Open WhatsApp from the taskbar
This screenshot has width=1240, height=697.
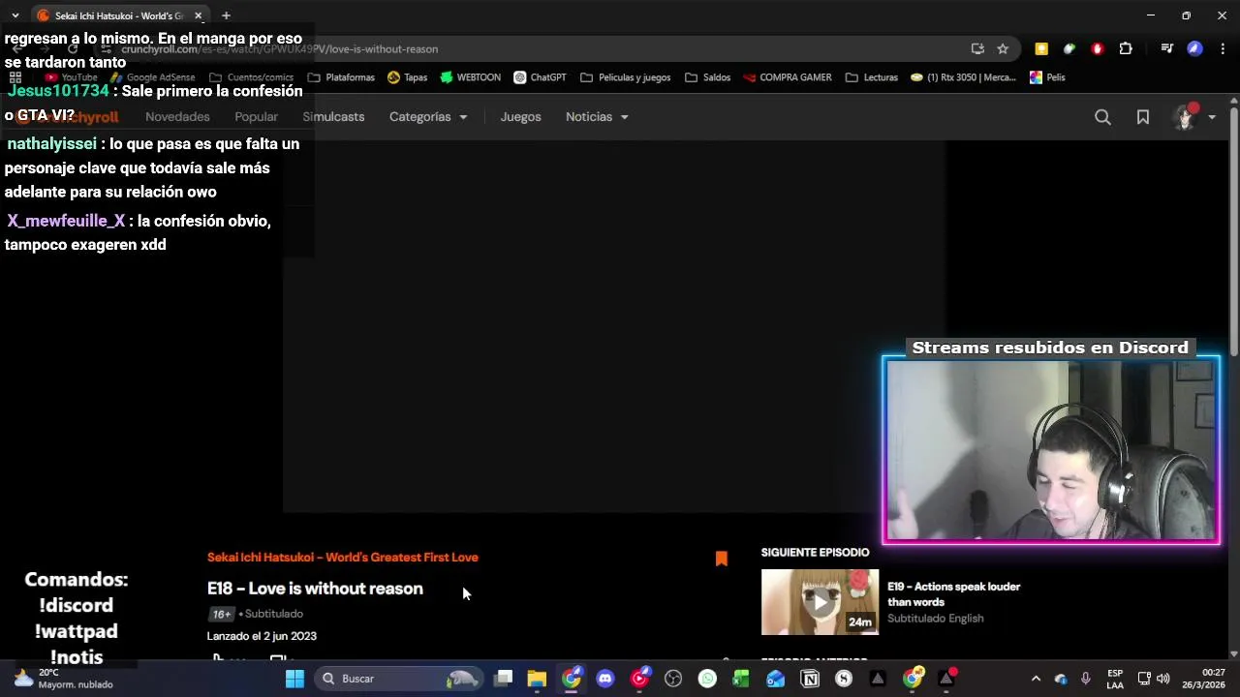[x=708, y=679]
